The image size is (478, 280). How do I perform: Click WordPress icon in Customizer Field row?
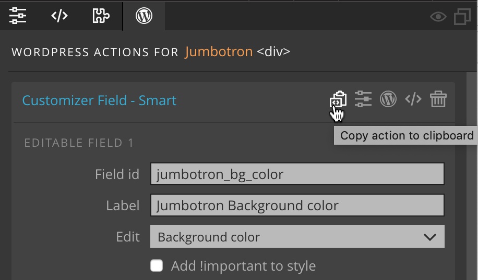pyautogui.click(x=388, y=99)
